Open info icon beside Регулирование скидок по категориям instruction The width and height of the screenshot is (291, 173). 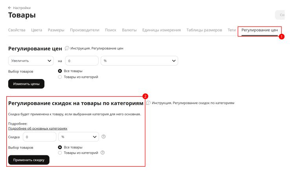click(x=148, y=103)
